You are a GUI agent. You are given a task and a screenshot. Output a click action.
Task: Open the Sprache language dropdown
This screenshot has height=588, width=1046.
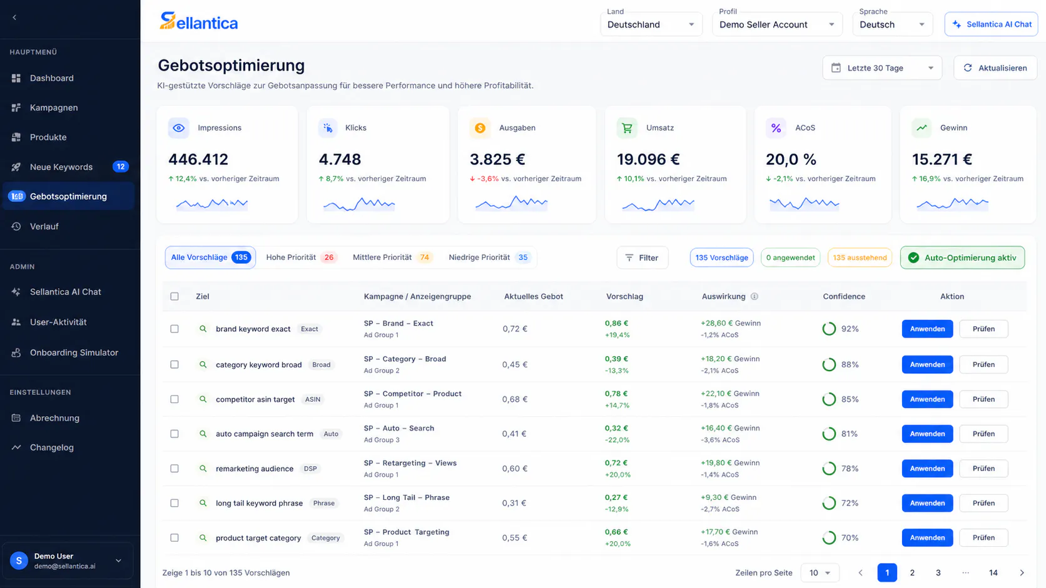coord(892,24)
